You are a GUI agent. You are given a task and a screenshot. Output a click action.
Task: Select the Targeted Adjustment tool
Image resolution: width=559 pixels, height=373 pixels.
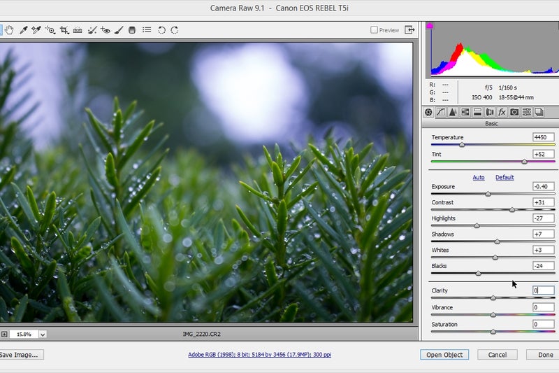tap(50, 30)
